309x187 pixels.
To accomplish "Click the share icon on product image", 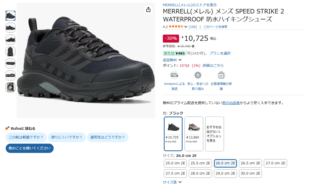I will 148,10.
